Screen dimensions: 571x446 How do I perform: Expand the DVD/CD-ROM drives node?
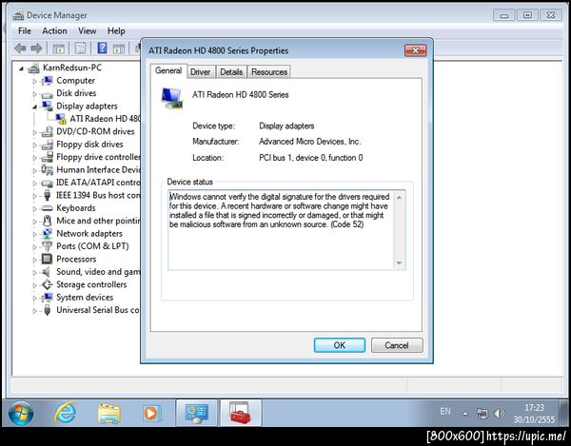click(x=35, y=132)
